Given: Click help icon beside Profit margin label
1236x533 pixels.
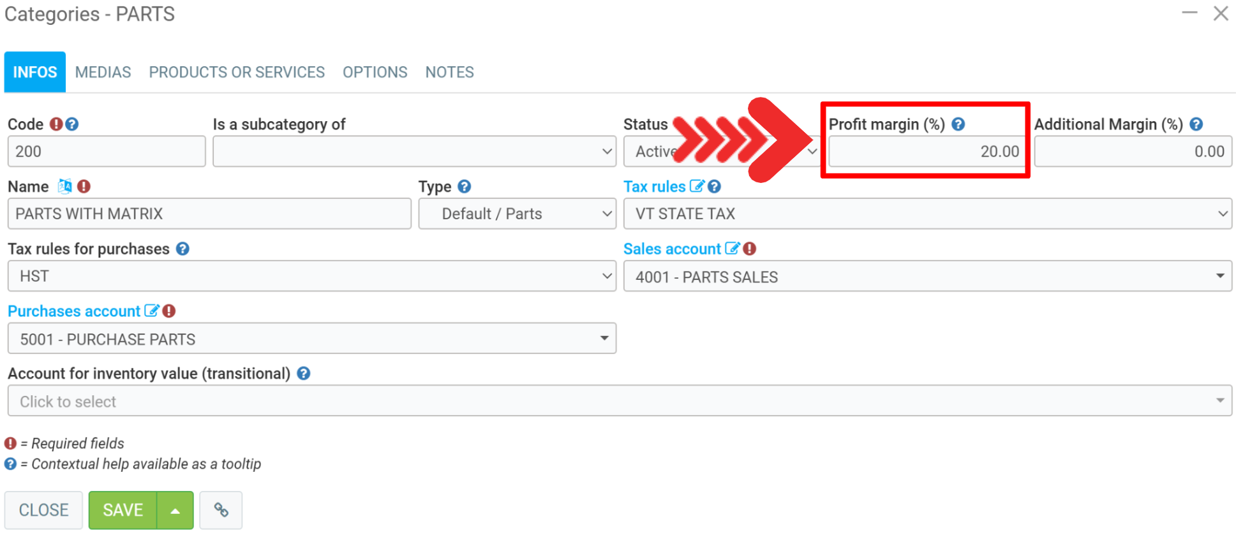Looking at the screenshot, I should pos(958,124).
